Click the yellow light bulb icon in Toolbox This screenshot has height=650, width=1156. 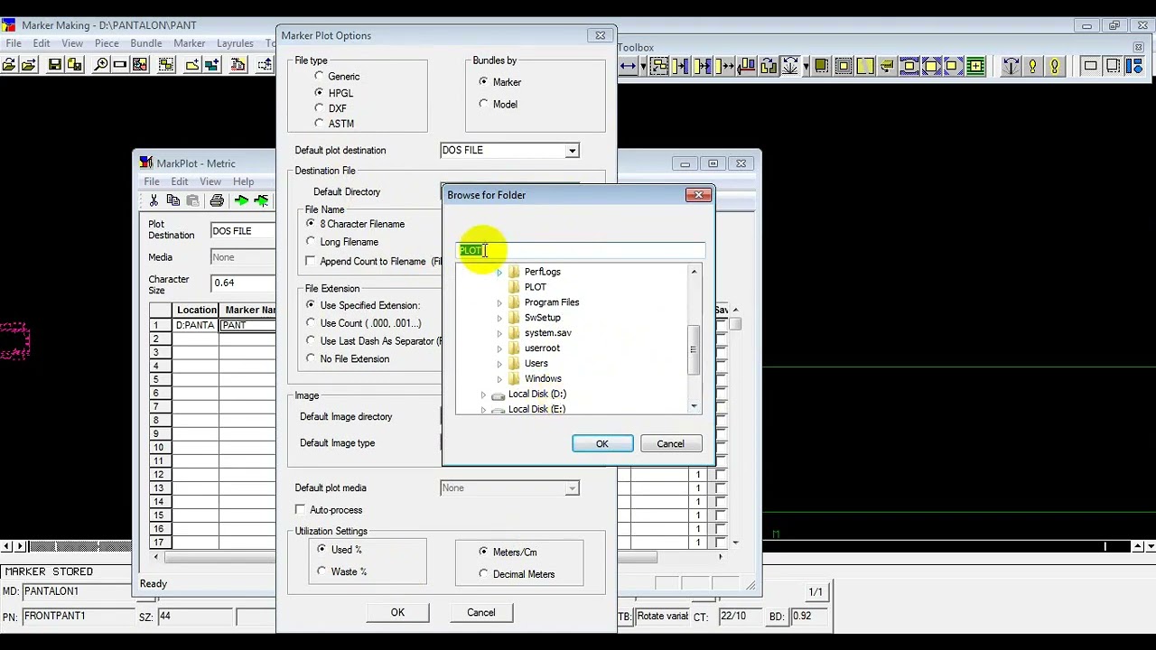pos(1033,65)
